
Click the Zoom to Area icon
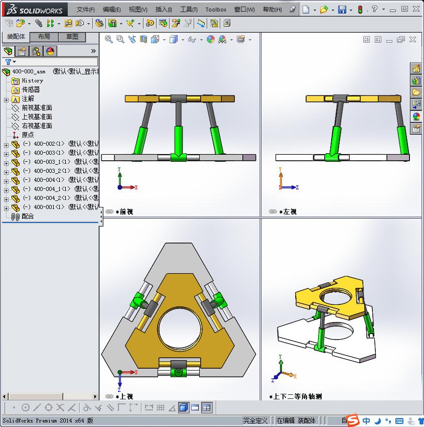point(120,39)
